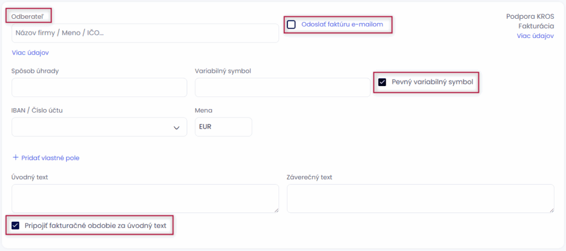Click resize handle of Záverečný text box
The image size is (566, 251).
click(551, 209)
